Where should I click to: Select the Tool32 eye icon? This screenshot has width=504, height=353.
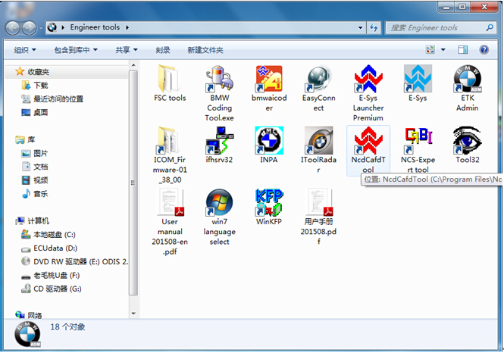(x=468, y=140)
